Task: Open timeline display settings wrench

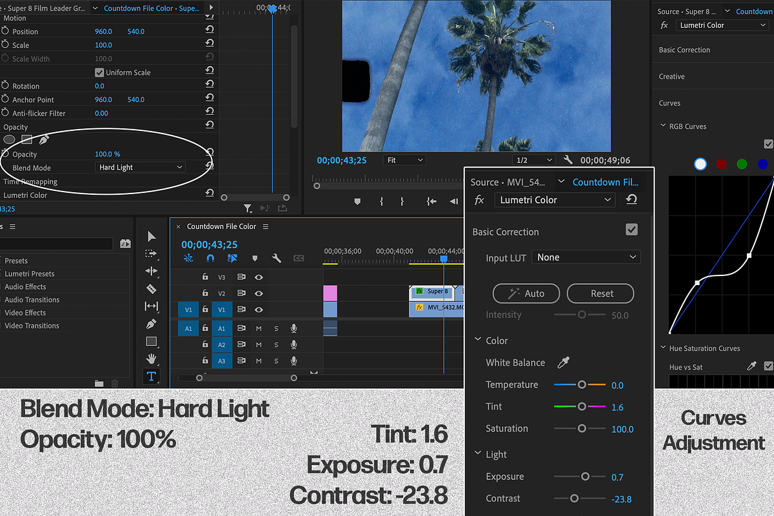Action: 277,258
